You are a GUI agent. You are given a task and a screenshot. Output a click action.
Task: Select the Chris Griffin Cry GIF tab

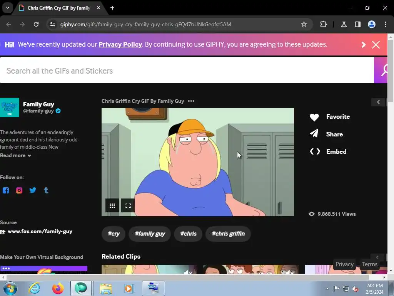tap(58, 8)
